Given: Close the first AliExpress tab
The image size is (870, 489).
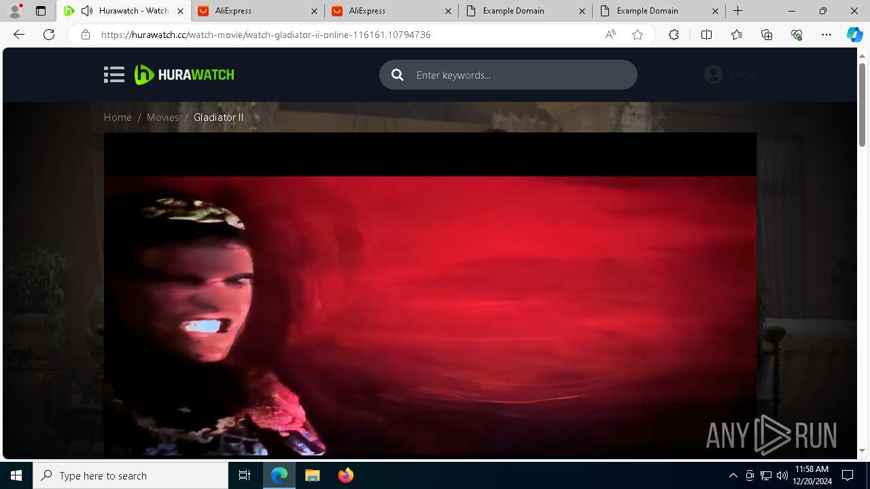Looking at the screenshot, I should [314, 11].
